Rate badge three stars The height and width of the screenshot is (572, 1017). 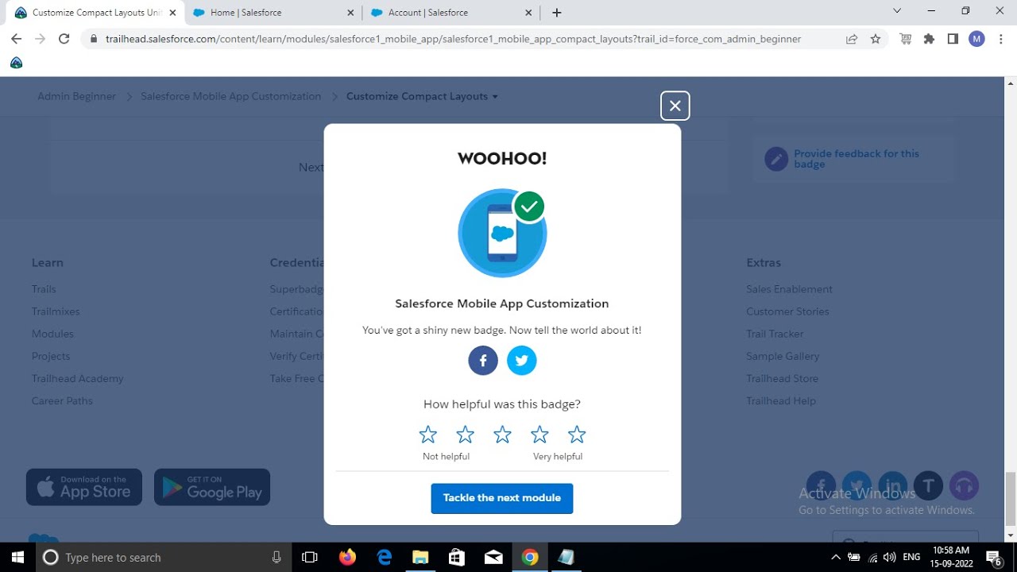(x=502, y=435)
